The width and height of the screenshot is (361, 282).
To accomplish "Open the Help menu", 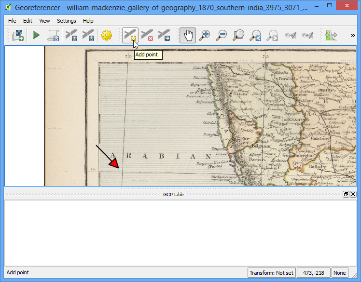I will (x=88, y=21).
